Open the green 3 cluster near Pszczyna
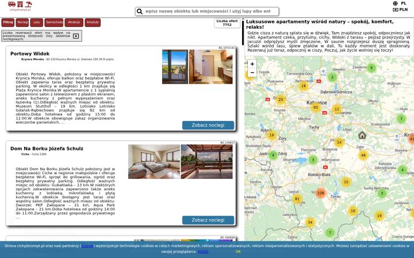This screenshot has height=258, width=414. click(313, 159)
